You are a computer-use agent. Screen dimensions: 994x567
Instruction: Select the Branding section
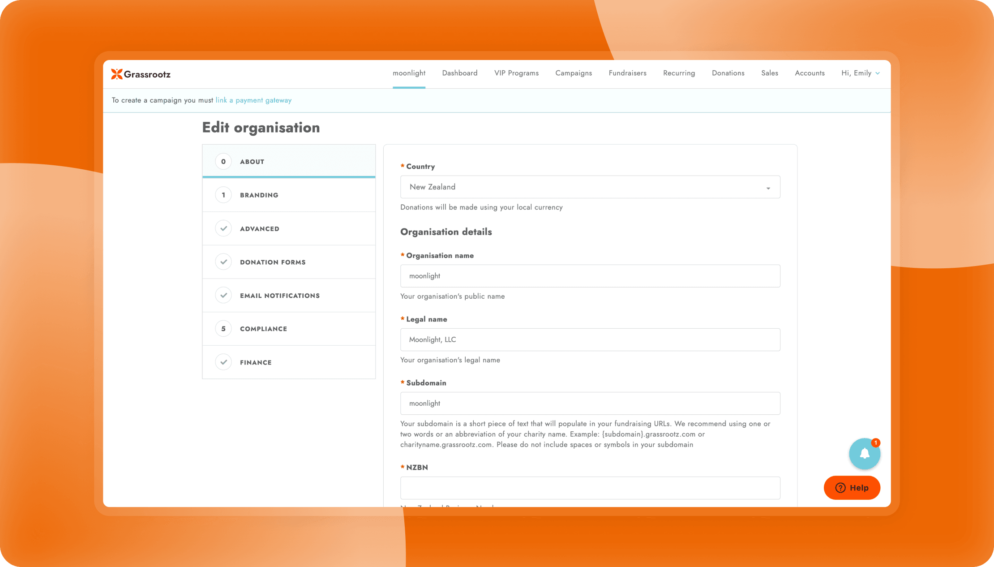pos(289,195)
